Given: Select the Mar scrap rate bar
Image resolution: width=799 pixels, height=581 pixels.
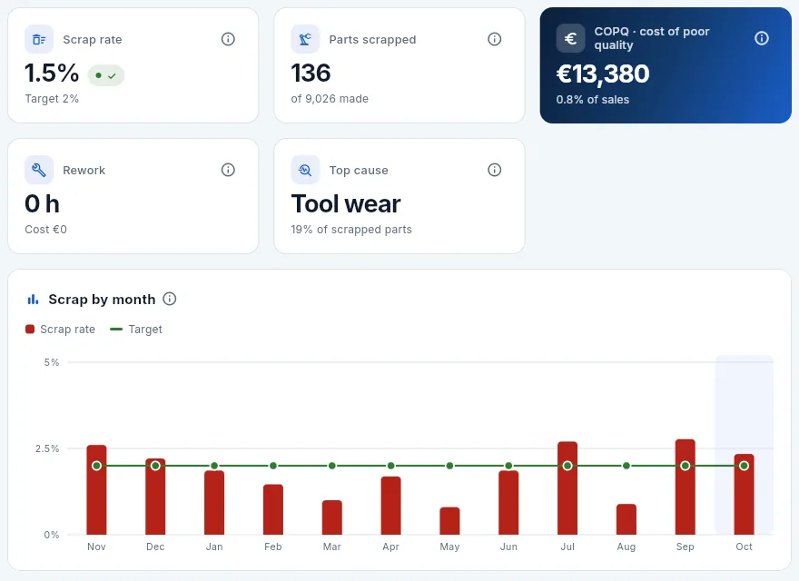Looking at the screenshot, I should (x=331, y=517).
